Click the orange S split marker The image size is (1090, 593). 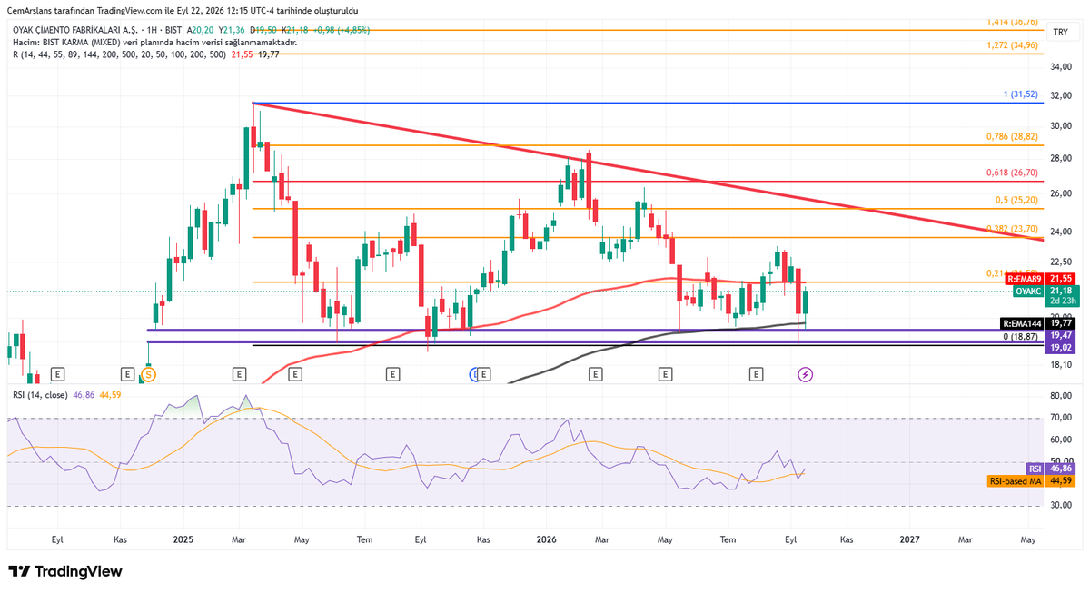click(149, 373)
